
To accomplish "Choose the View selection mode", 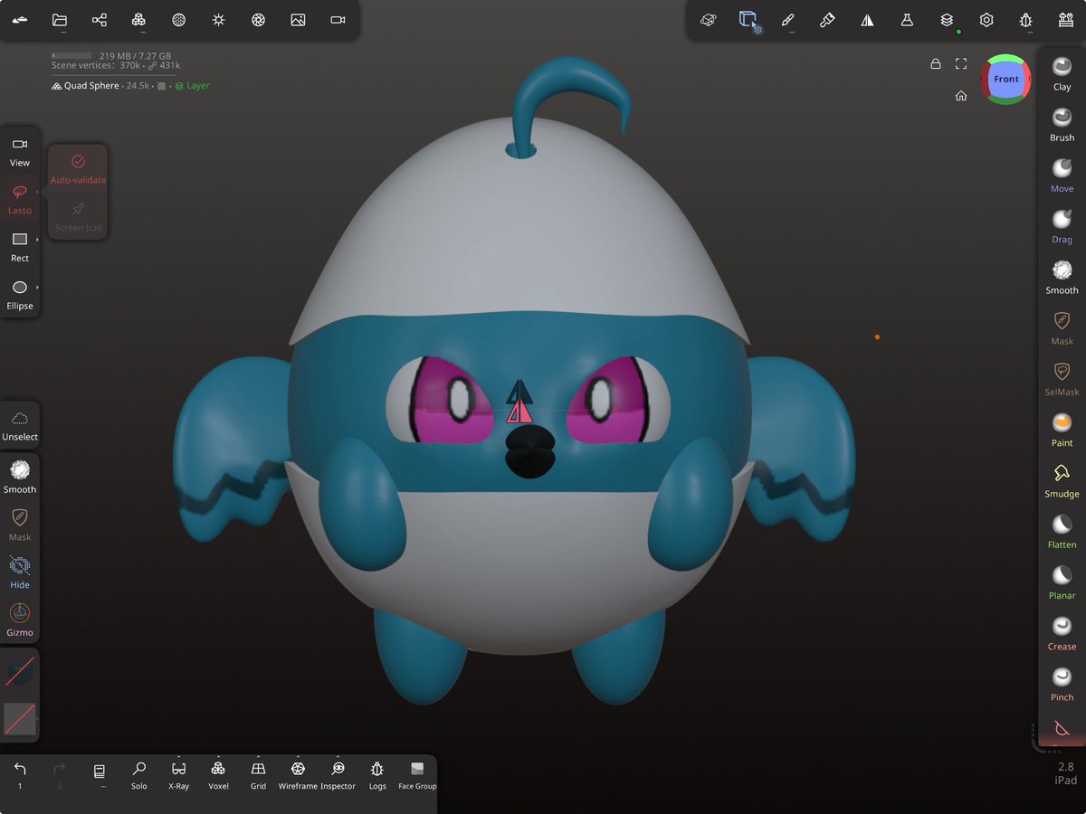I will coord(20,151).
